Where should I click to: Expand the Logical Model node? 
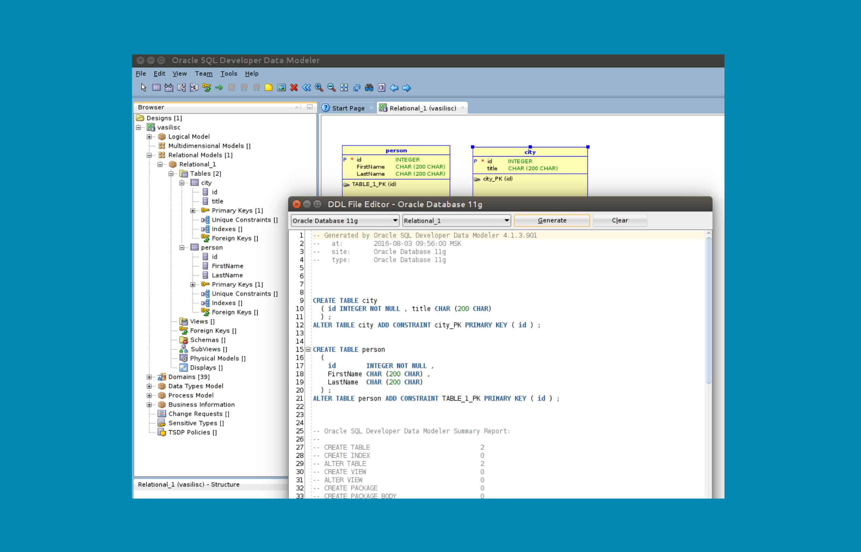pos(149,137)
